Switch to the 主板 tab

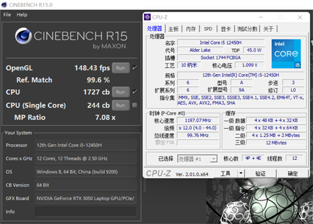173,29
